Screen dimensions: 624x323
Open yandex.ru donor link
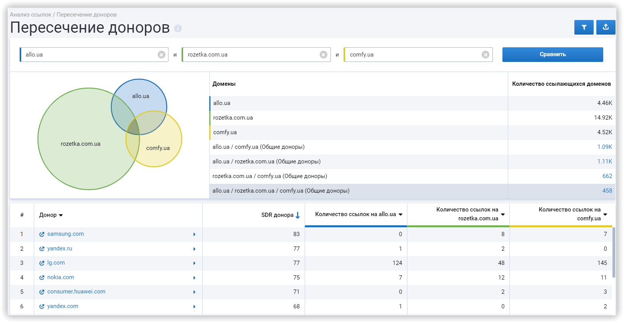(x=60, y=248)
